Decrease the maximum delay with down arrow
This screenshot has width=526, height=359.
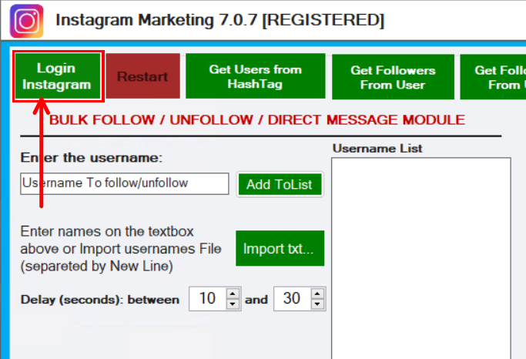point(318,304)
